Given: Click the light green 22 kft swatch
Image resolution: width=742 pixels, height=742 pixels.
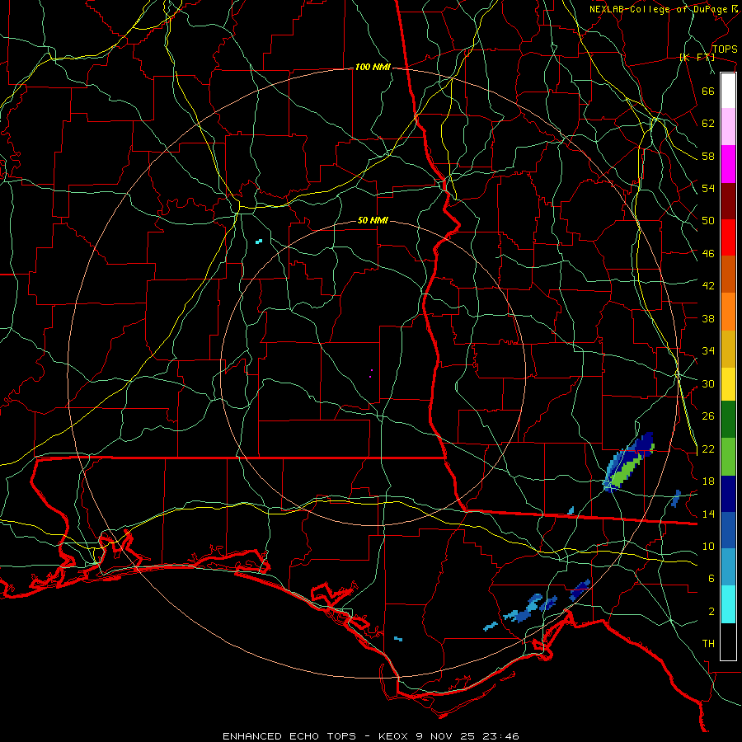Looking at the screenshot, I should [x=728, y=457].
